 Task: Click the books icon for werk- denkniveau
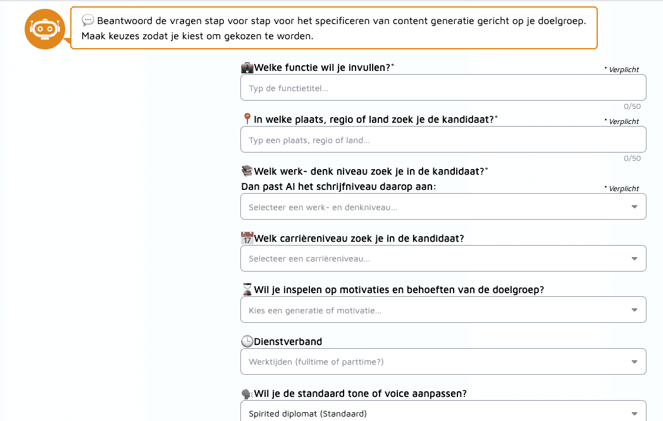tap(247, 170)
